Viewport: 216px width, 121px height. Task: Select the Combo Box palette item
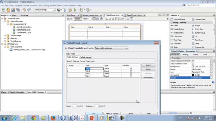tap(177, 37)
